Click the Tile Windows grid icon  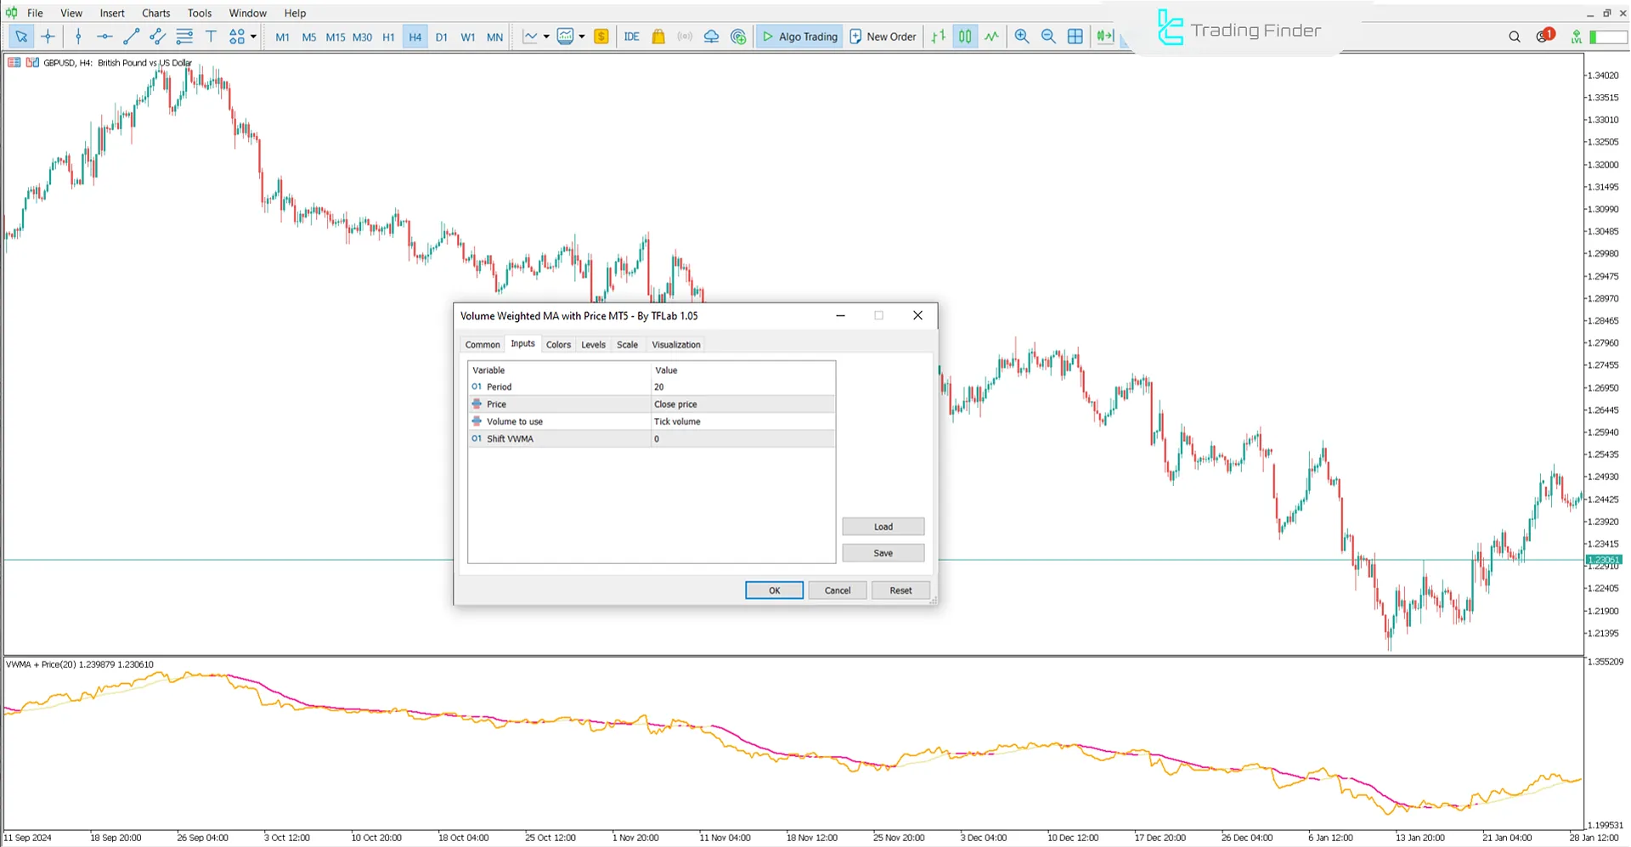tap(1075, 37)
